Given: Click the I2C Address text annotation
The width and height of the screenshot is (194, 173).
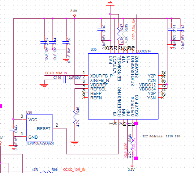Looking at the screenshot, I should (161, 136).
